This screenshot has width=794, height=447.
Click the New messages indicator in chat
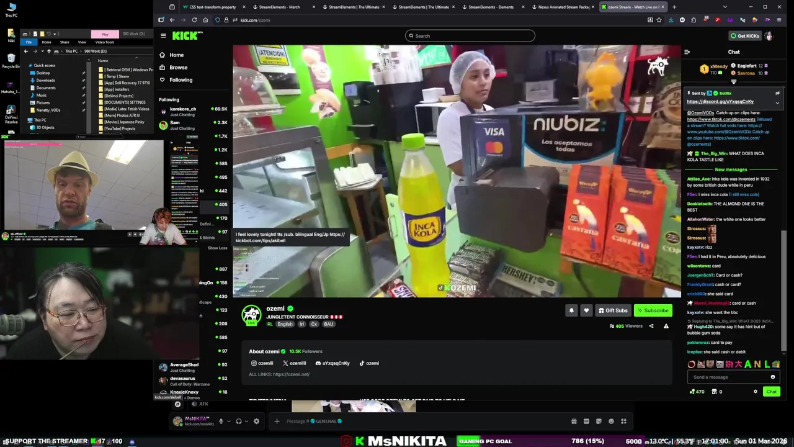(731, 169)
